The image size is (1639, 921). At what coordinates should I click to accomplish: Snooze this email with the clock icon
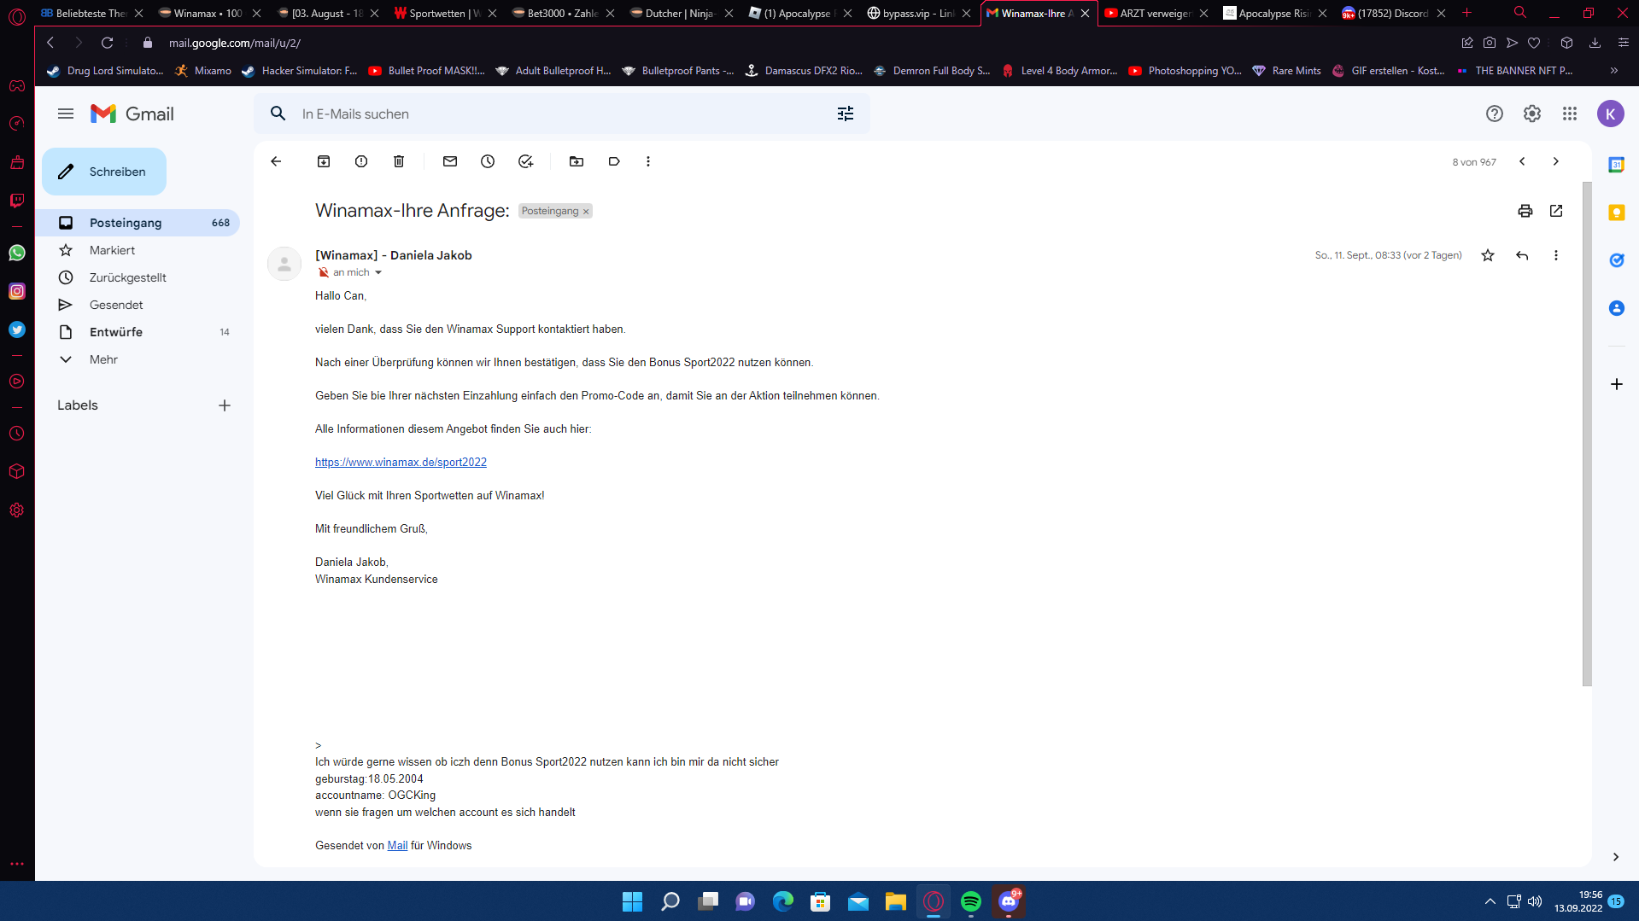(x=488, y=161)
